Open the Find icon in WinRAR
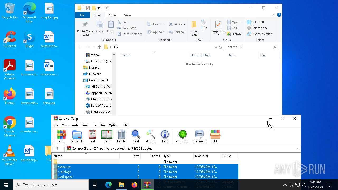The width and height of the screenshot is (338, 190). (136, 136)
